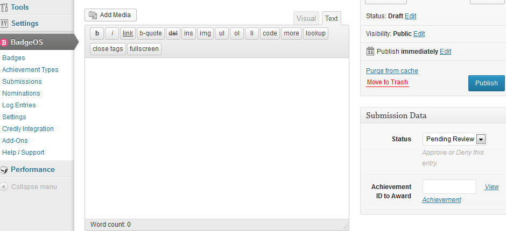Open Tools menu in sidebar
Viewport: 506px width, 231px height.
(x=20, y=7)
